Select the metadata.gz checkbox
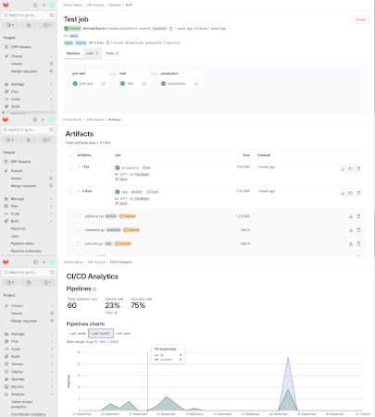Viewport: 375px width, 417px height. 79,230
